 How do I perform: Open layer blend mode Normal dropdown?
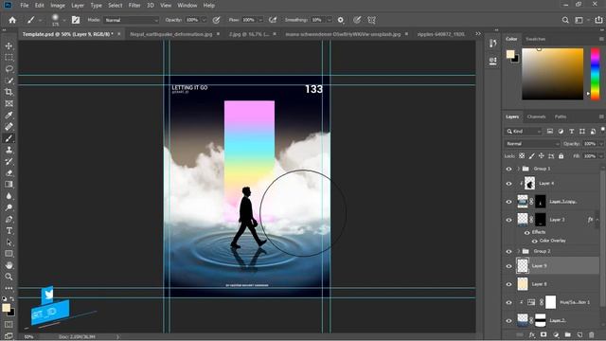click(x=532, y=144)
